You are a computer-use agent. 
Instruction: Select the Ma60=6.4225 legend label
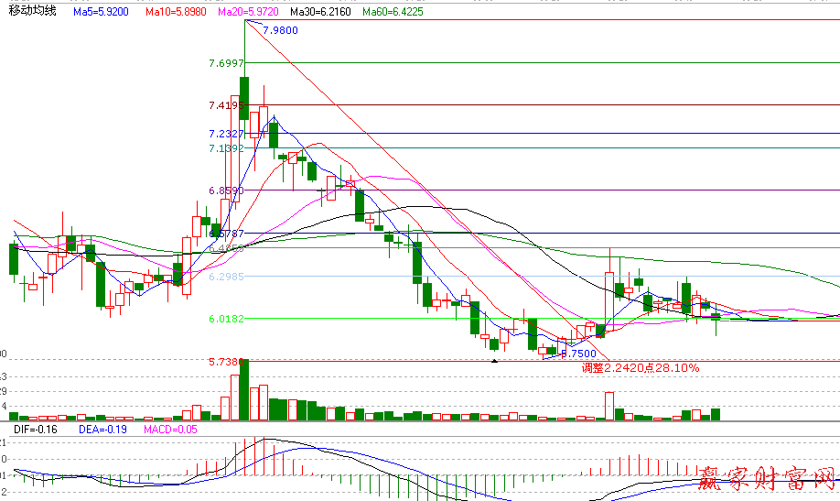(393, 12)
